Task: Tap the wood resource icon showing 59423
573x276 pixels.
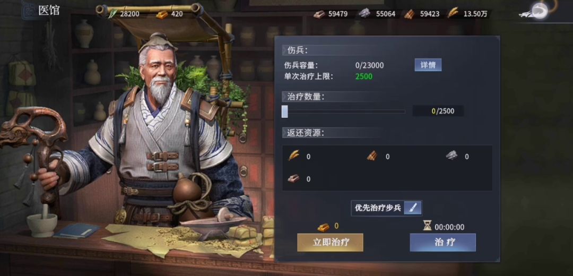Action: coord(410,14)
